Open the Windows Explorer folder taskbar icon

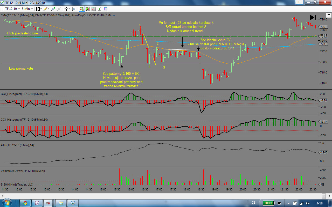pos(61,203)
